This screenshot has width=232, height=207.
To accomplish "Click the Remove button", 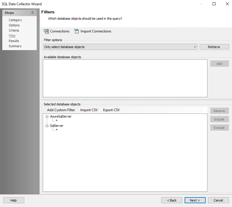I will coord(219,111).
